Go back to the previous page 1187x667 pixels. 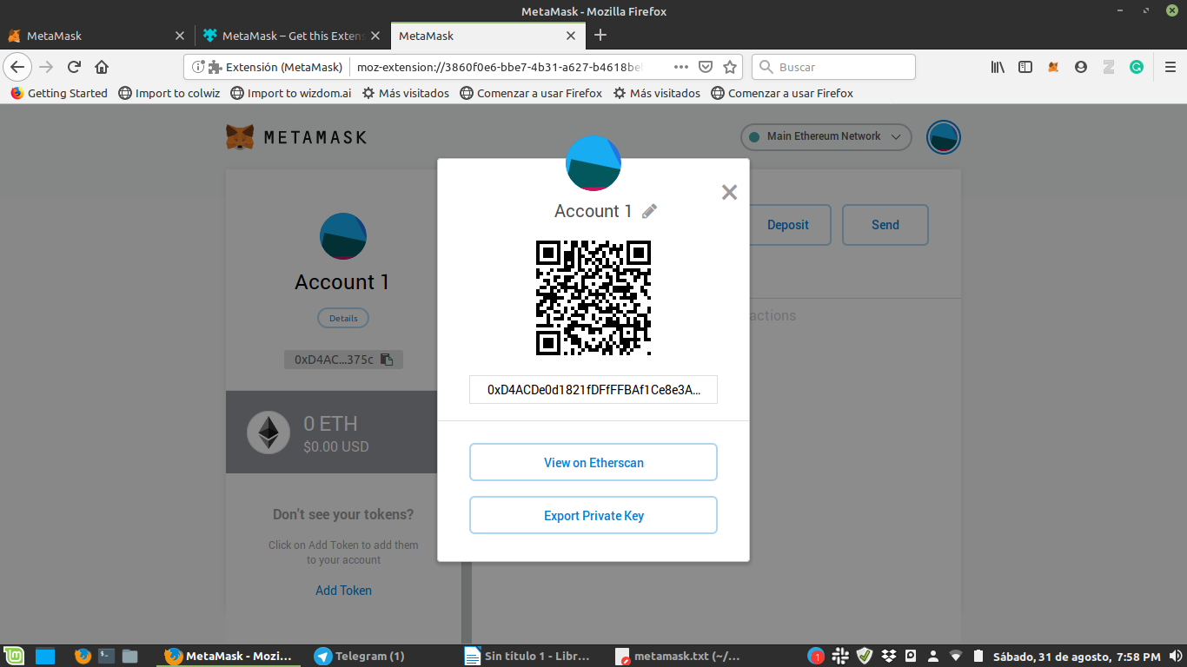tap(18, 67)
